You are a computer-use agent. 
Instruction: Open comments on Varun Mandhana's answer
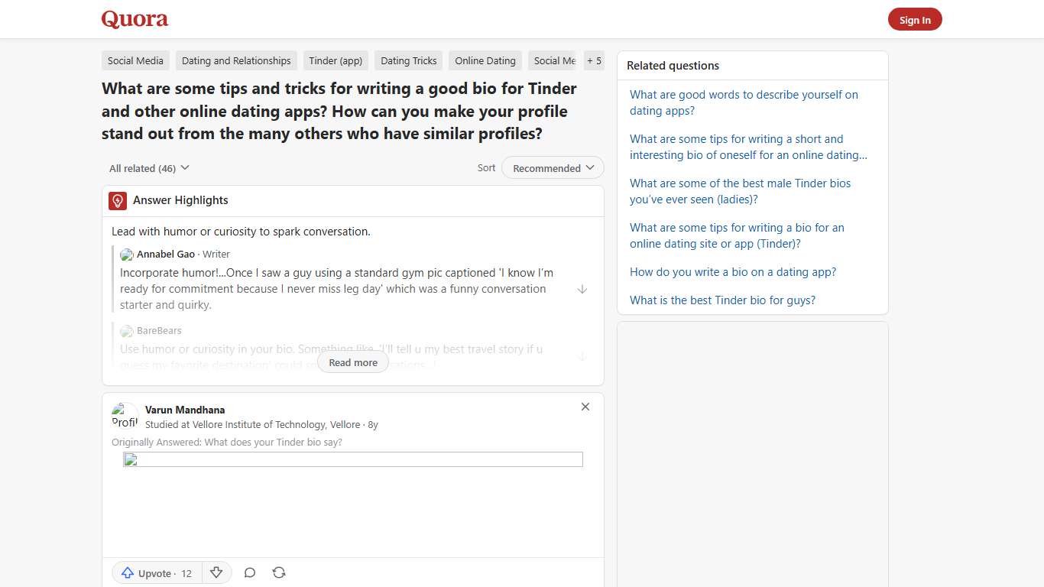point(249,572)
